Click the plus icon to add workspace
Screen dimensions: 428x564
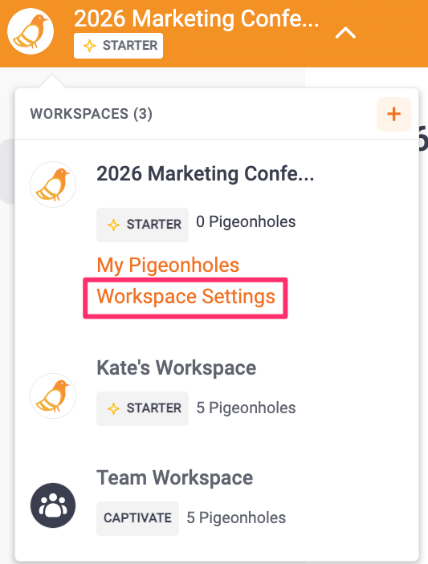393,114
